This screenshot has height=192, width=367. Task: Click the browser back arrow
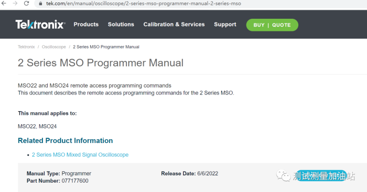[x=4, y=4]
